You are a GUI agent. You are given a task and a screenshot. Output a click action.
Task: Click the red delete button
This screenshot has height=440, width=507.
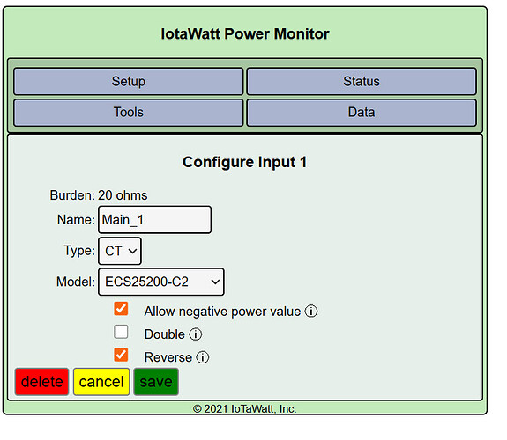tap(41, 382)
